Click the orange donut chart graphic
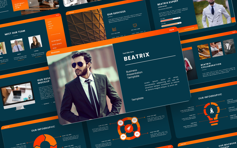Image resolution: width=237 pixels, height=148 pixels. coord(45,141)
